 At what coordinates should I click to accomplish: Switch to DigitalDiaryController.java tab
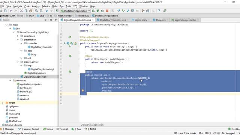point(112,20)
